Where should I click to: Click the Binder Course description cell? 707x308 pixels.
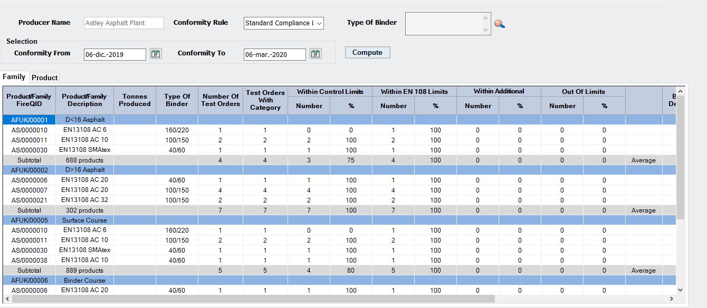[x=84, y=280]
